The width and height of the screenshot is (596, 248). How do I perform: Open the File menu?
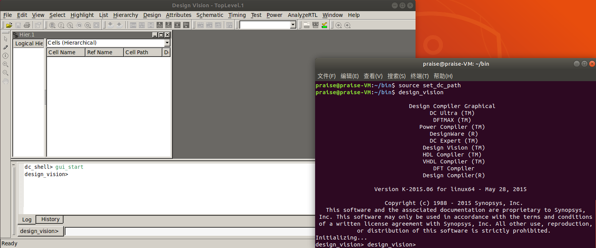(7, 15)
